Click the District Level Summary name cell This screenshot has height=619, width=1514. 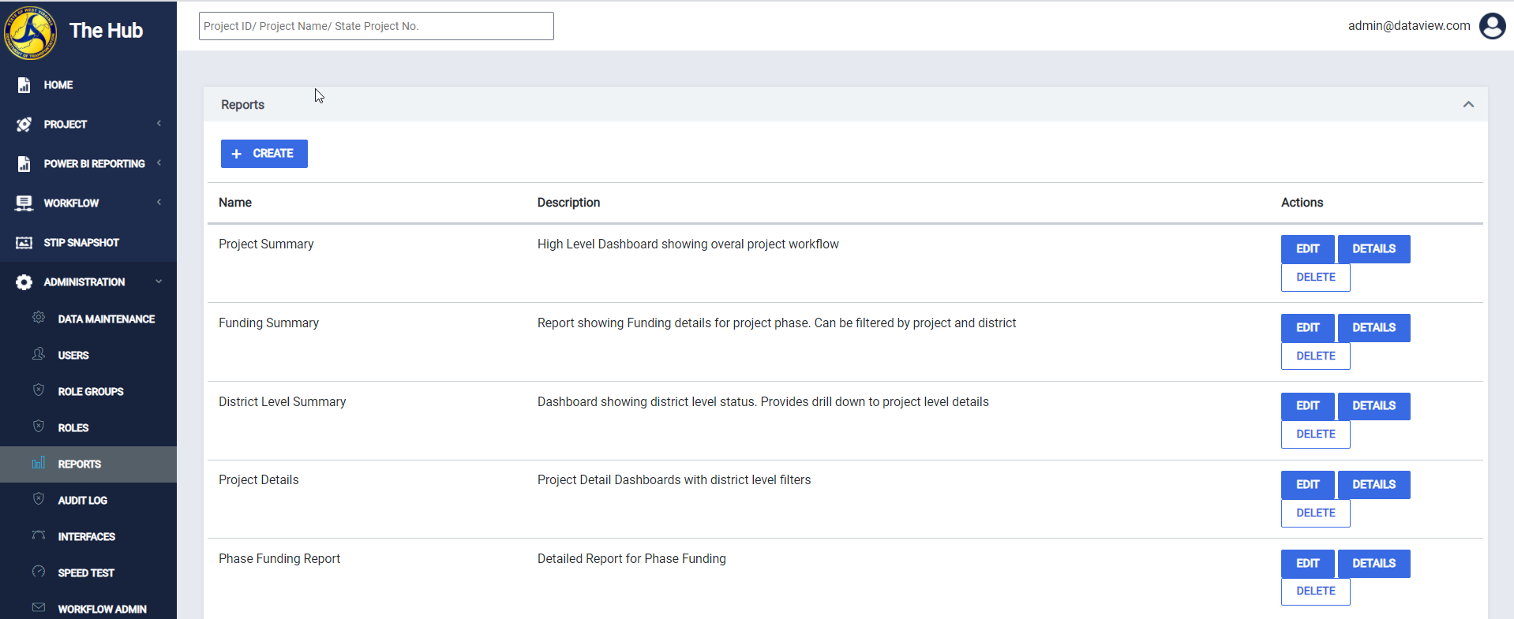[x=282, y=402]
